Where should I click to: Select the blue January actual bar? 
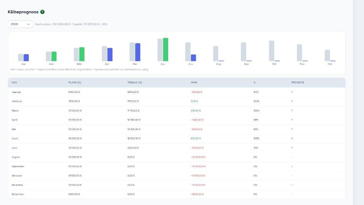pyautogui.click(x=26, y=58)
